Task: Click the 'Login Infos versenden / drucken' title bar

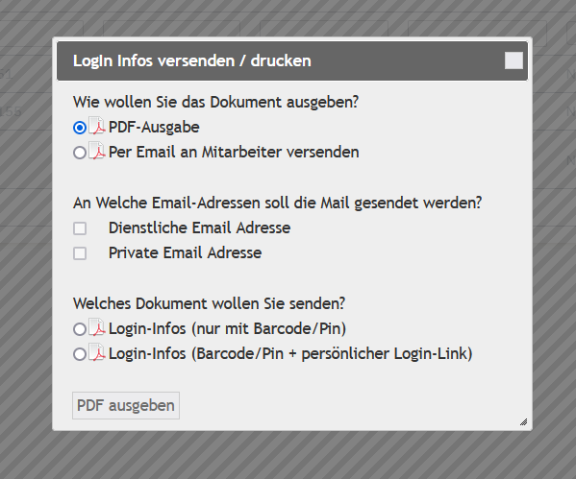Action: pyautogui.click(x=292, y=60)
